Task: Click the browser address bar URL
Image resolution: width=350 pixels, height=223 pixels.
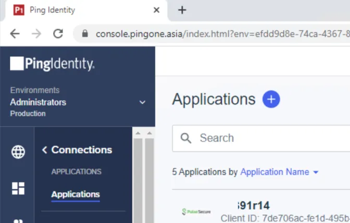Action: point(222,34)
